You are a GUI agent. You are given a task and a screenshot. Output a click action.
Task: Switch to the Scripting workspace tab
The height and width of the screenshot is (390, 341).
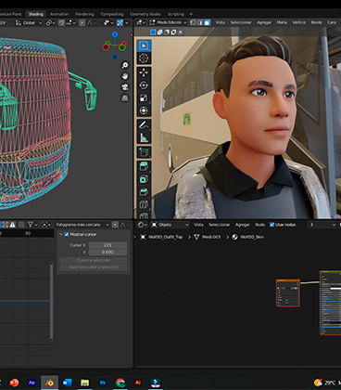[176, 14]
